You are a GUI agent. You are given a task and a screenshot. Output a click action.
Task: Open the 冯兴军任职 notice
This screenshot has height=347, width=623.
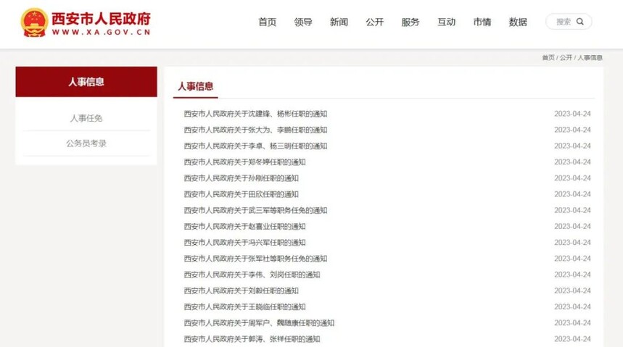(244, 243)
